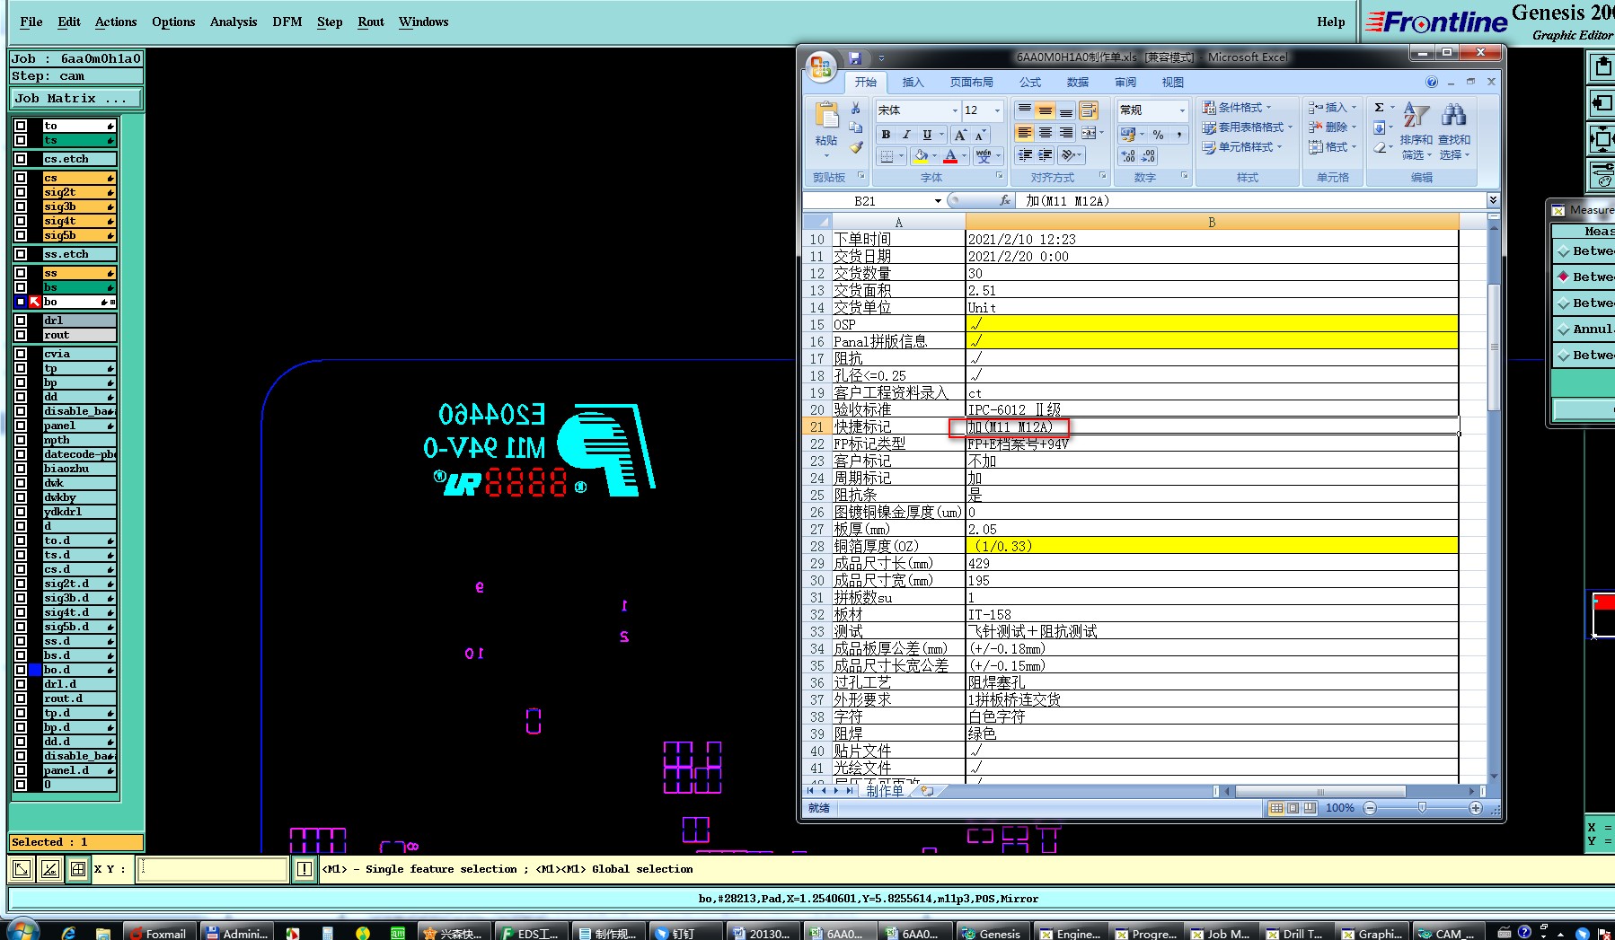The image size is (1615, 940).
Task: Click the Office button in Excel
Action: point(821,66)
